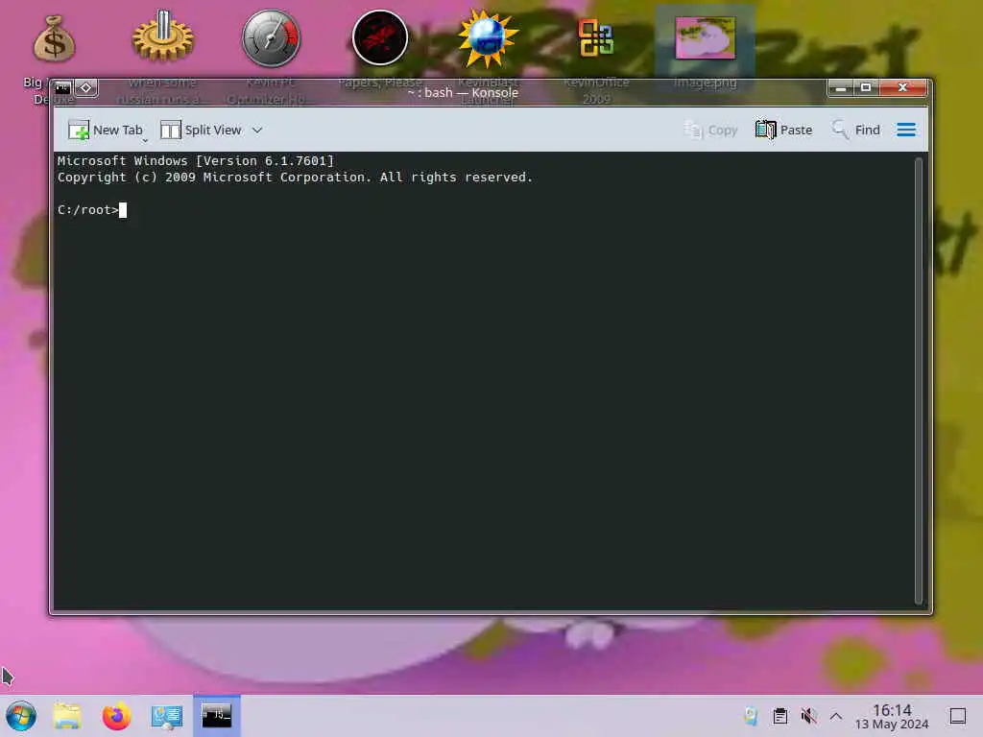The width and height of the screenshot is (983, 737).
Task: Open the Konsole hamburger menu
Action: pos(906,130)
